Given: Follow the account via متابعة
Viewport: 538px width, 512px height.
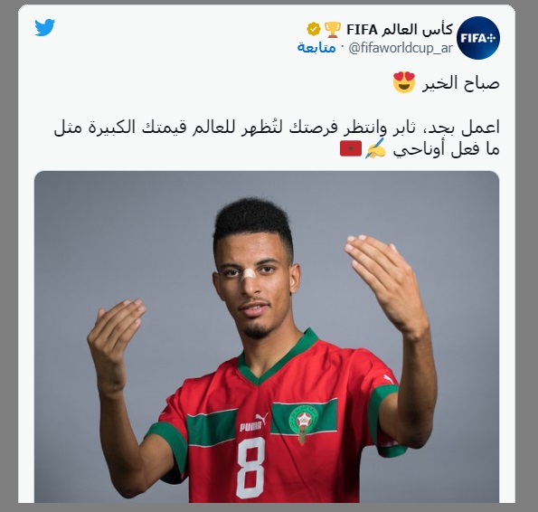Looking at the screenshot, I should [316, 48].
